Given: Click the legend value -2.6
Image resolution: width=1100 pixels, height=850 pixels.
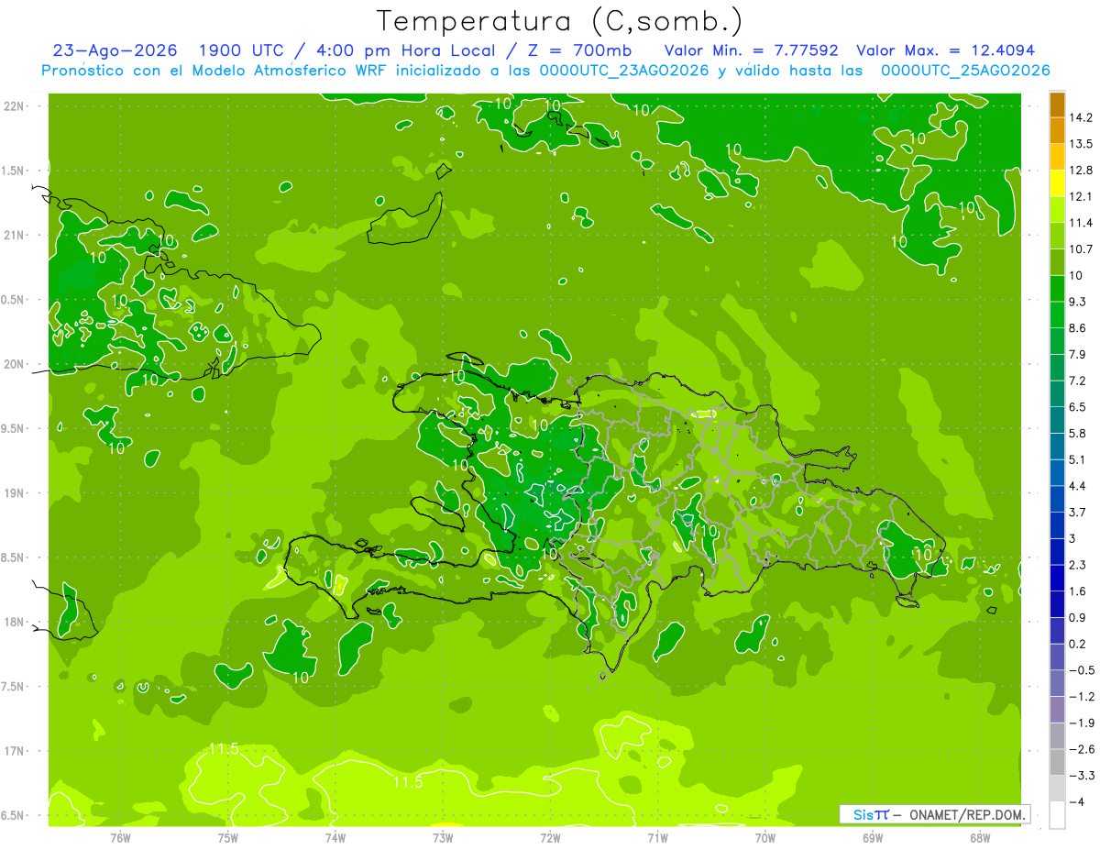Looking at the screenshot, I should (1081, 749).
